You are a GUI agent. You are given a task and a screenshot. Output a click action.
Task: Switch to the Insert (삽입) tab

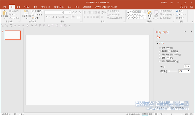coord(19,7)
